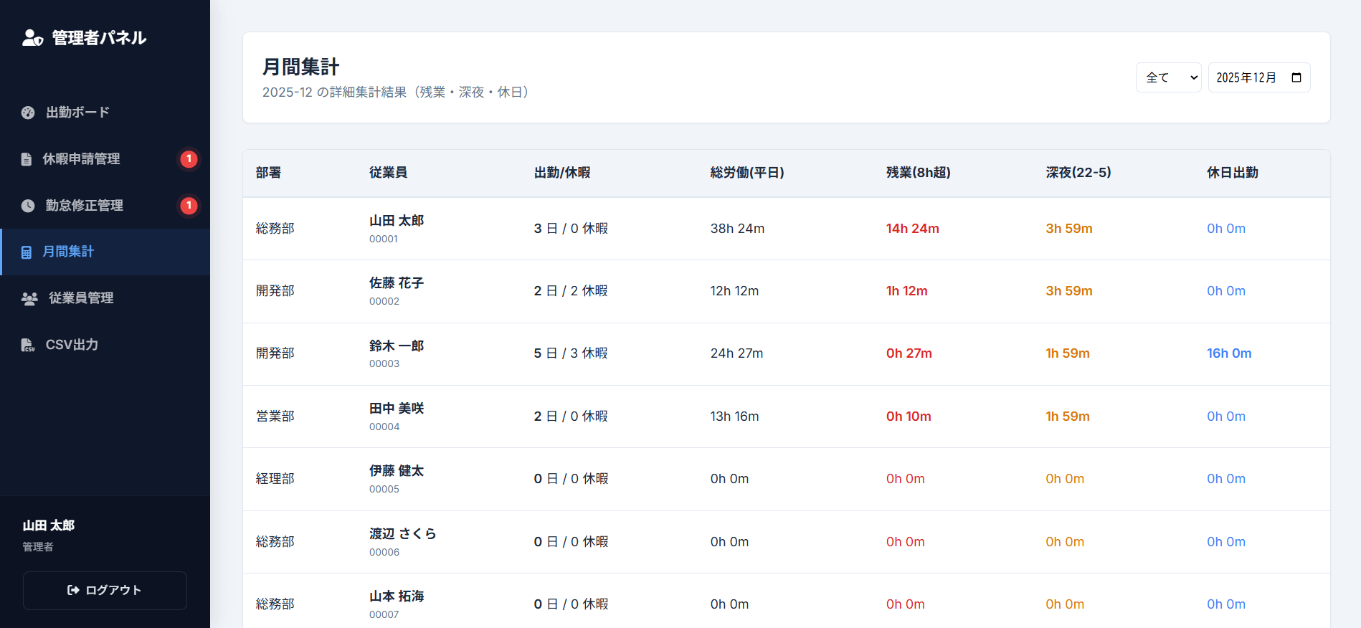
Task: Expand the 全て department filter dropdown
Action: 1168,77
